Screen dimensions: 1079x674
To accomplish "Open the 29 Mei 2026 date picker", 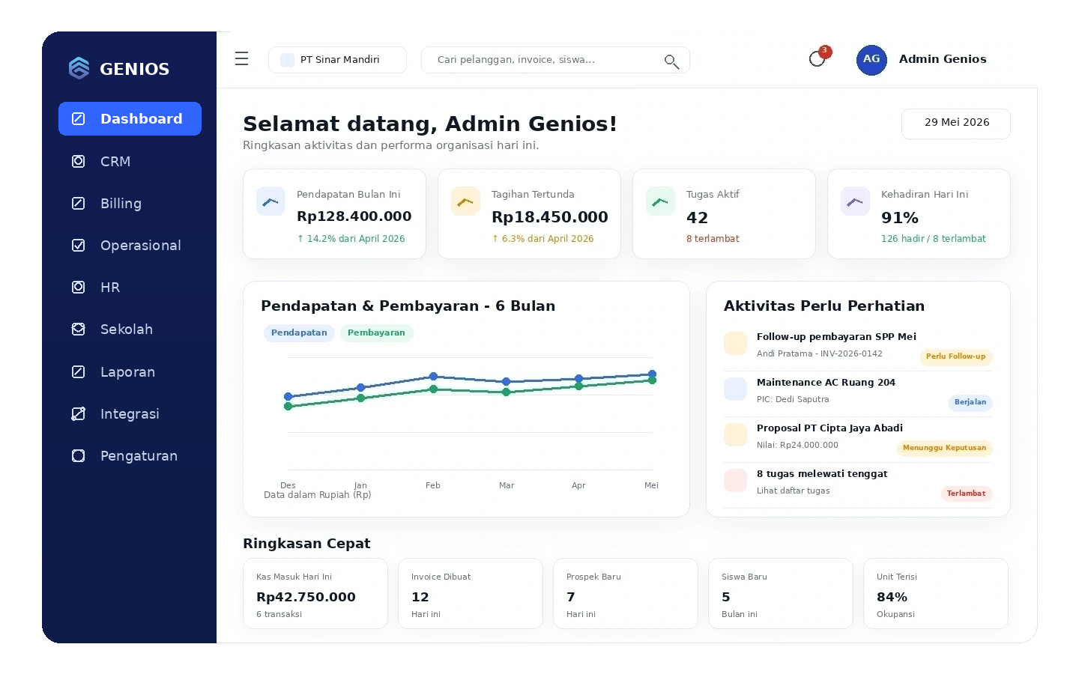I will point(956,124).
